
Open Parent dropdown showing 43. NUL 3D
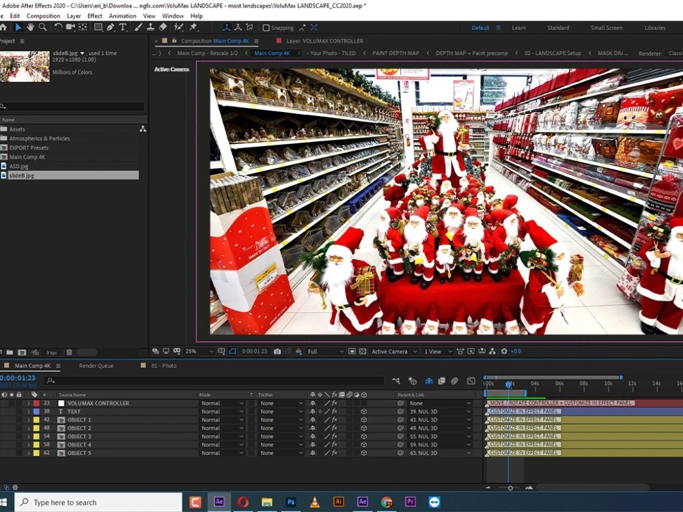click(440, 420)
